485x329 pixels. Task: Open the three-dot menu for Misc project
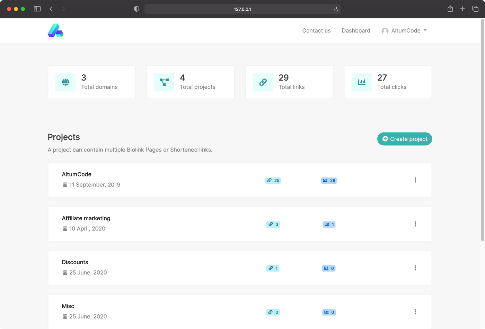415,312
